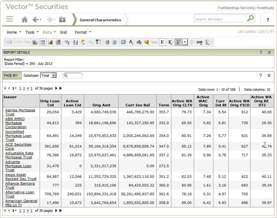The height and width of the screenshot is (218, 277).
Task: Toggle the threshold traffic light icon
Action: pos(191,42)
